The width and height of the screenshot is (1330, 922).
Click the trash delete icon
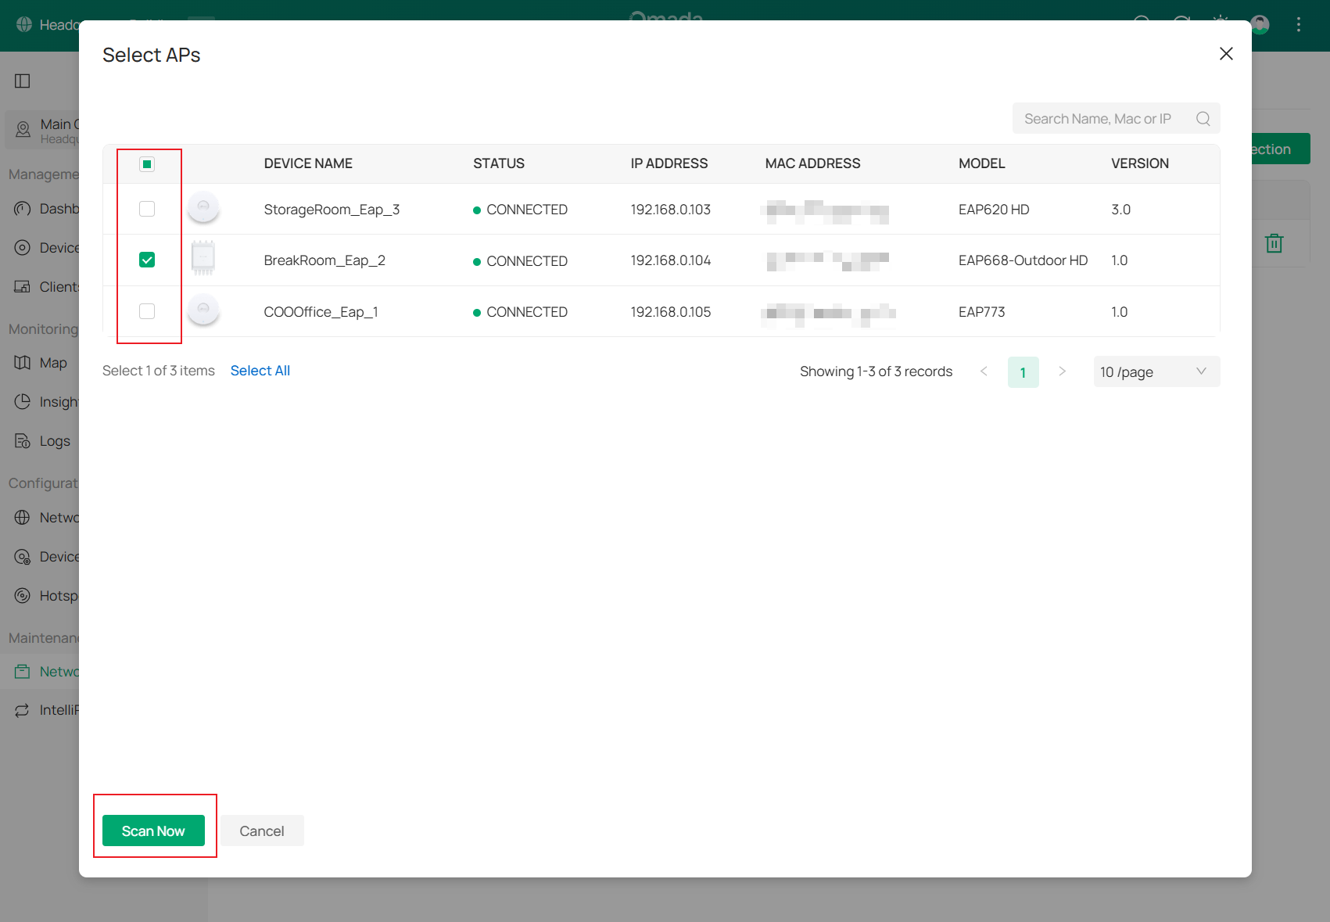(x=1274, y=242)
